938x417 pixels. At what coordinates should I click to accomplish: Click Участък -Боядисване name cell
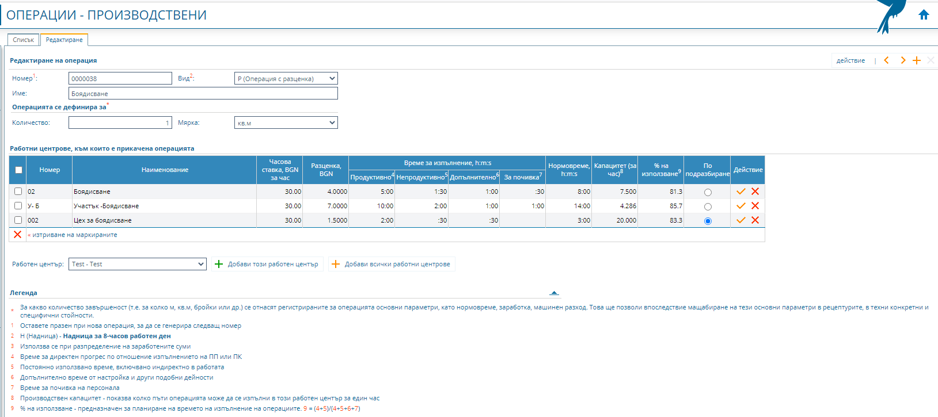pos(165,206)
